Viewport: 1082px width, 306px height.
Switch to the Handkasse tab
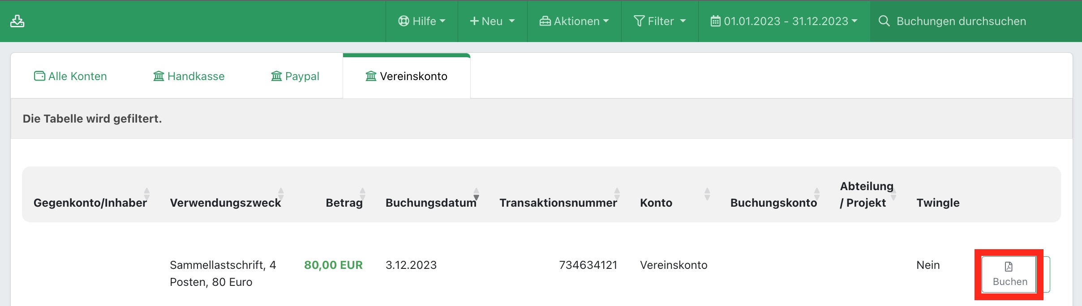click(x=189, y=76)
